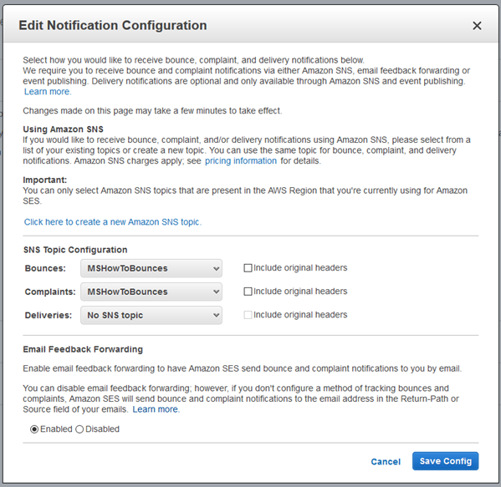
Task: Check Include original headers for Complaints
Action: tap(248, 292)
